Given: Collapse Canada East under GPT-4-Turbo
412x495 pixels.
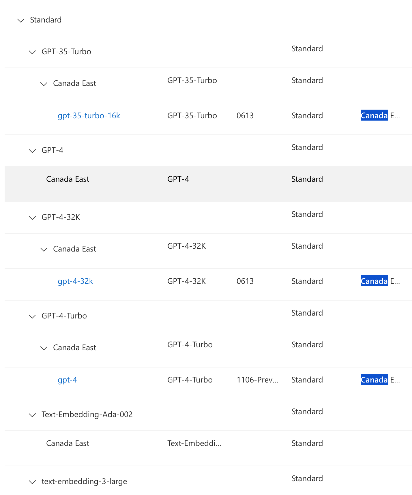Looking at the screenshot, I should [44, 348].
